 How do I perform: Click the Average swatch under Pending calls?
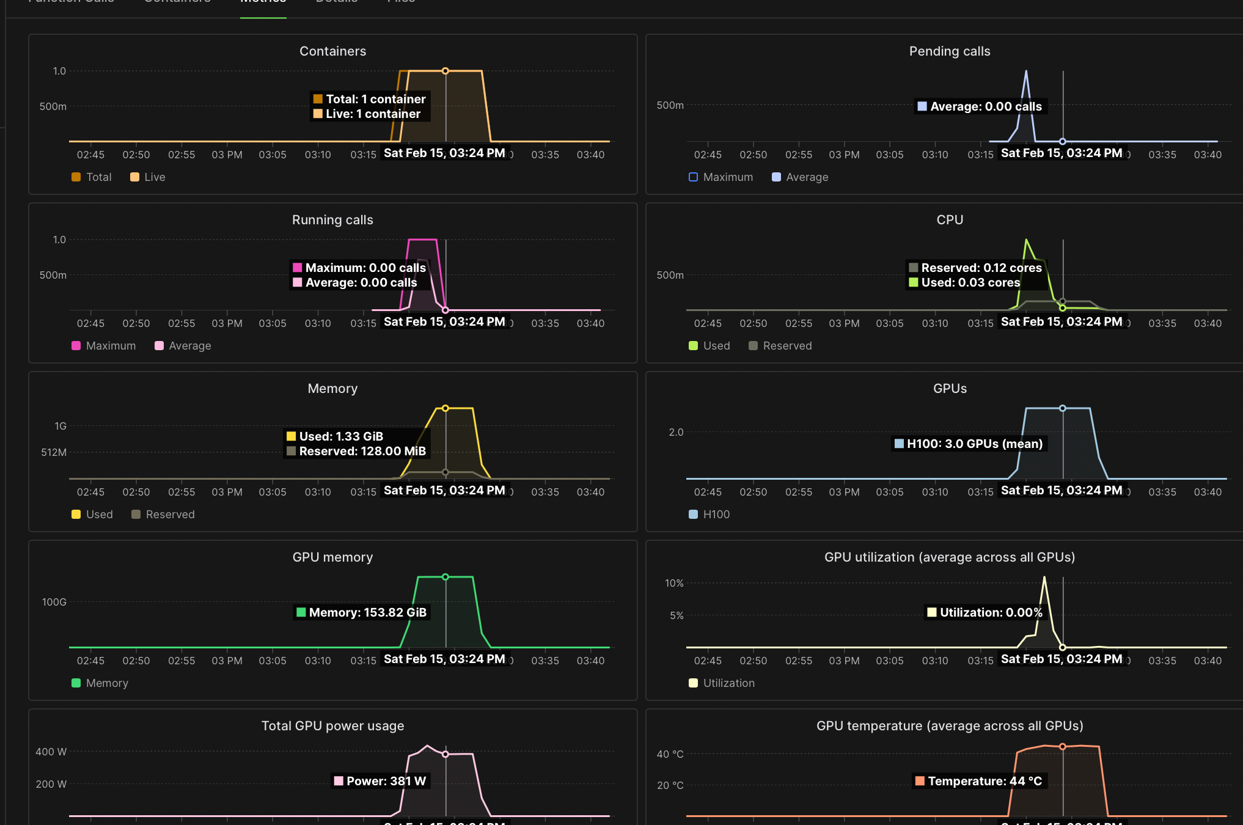click(x=777, y=177)
